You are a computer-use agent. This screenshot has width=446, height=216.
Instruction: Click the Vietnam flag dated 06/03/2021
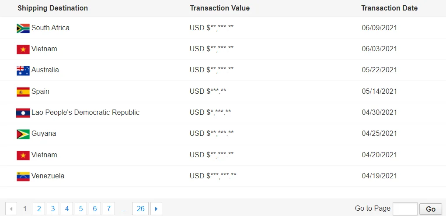click(23, 49)
